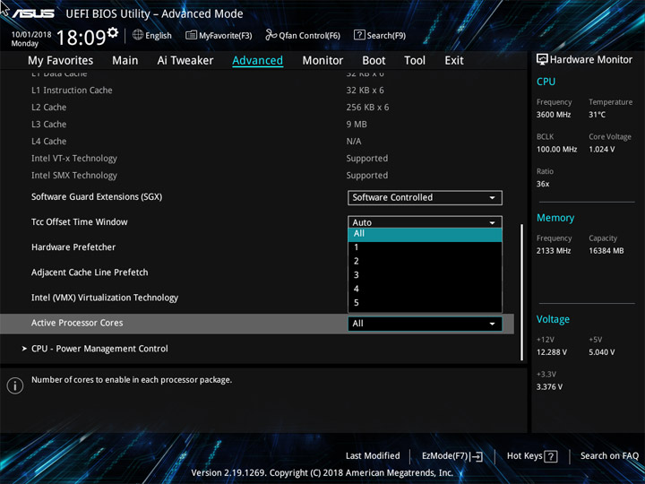Open the Tool tab

coord(415,61)
